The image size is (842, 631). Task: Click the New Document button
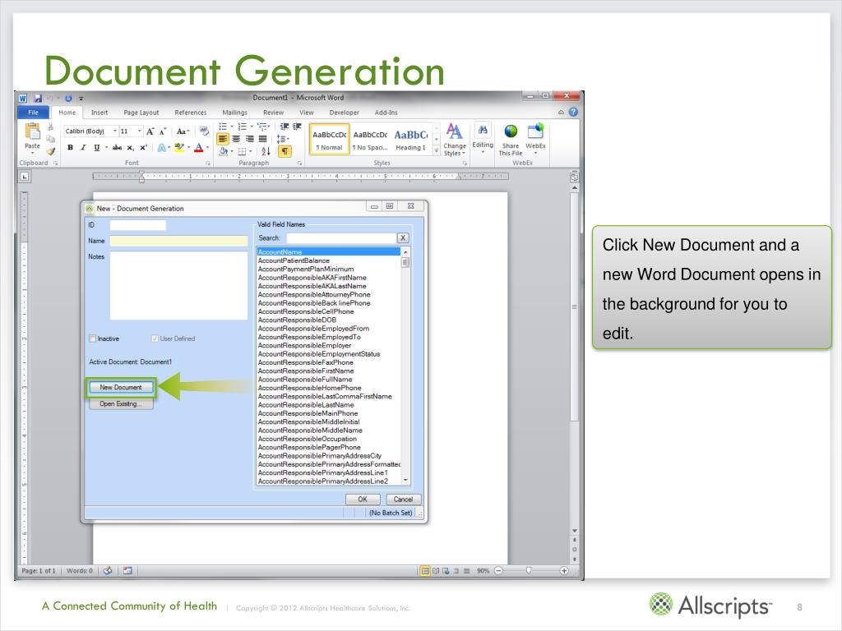(121, 388)
